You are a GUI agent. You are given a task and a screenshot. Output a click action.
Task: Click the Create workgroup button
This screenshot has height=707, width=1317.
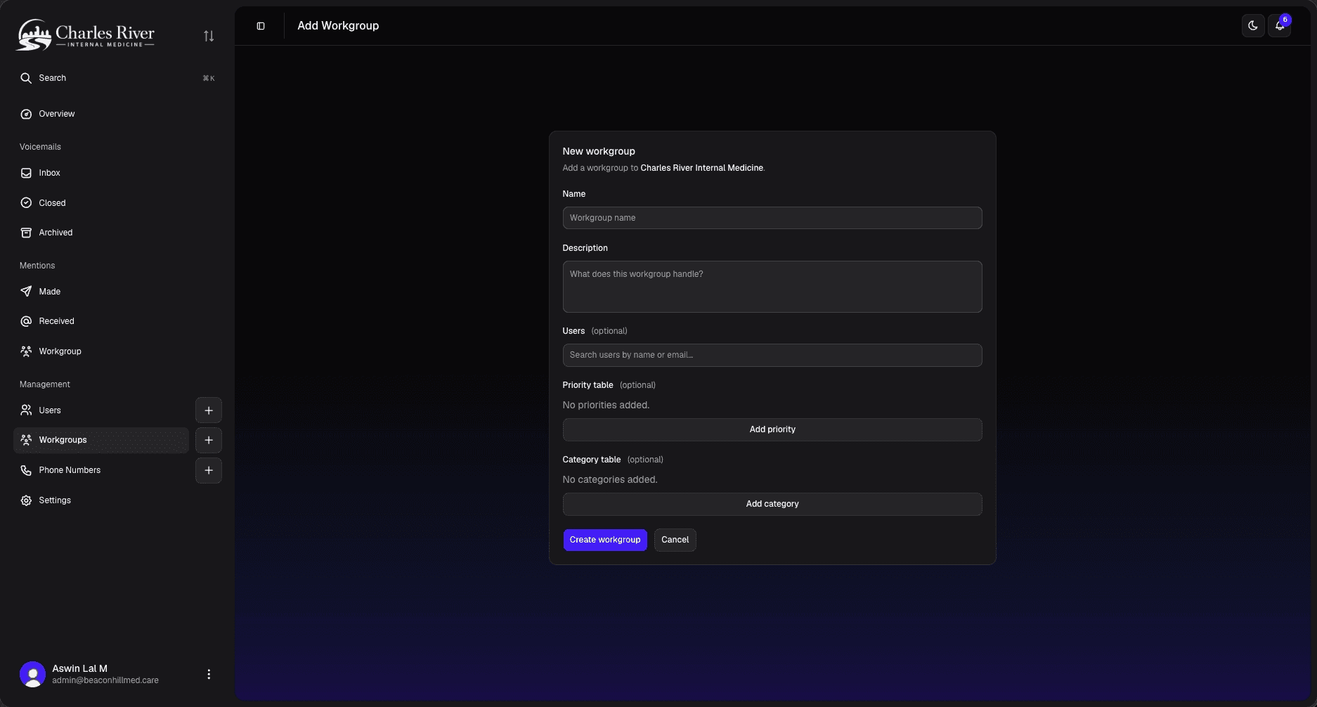[x=605, y=540]
